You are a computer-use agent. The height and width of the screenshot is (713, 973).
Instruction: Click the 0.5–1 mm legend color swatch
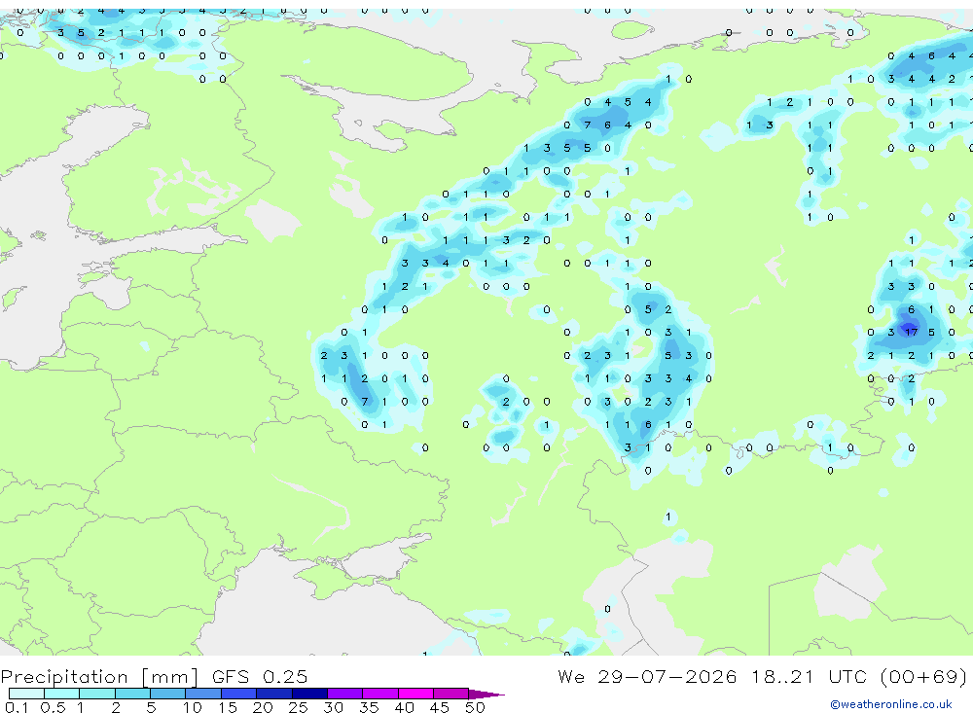coord(62,694)
